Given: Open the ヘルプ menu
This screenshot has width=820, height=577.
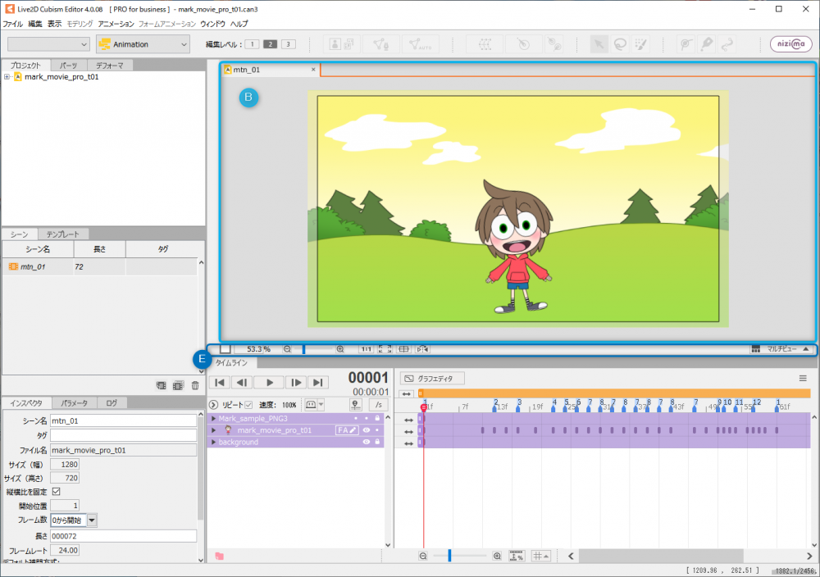Looking at the screenshot, I should 239,24.
